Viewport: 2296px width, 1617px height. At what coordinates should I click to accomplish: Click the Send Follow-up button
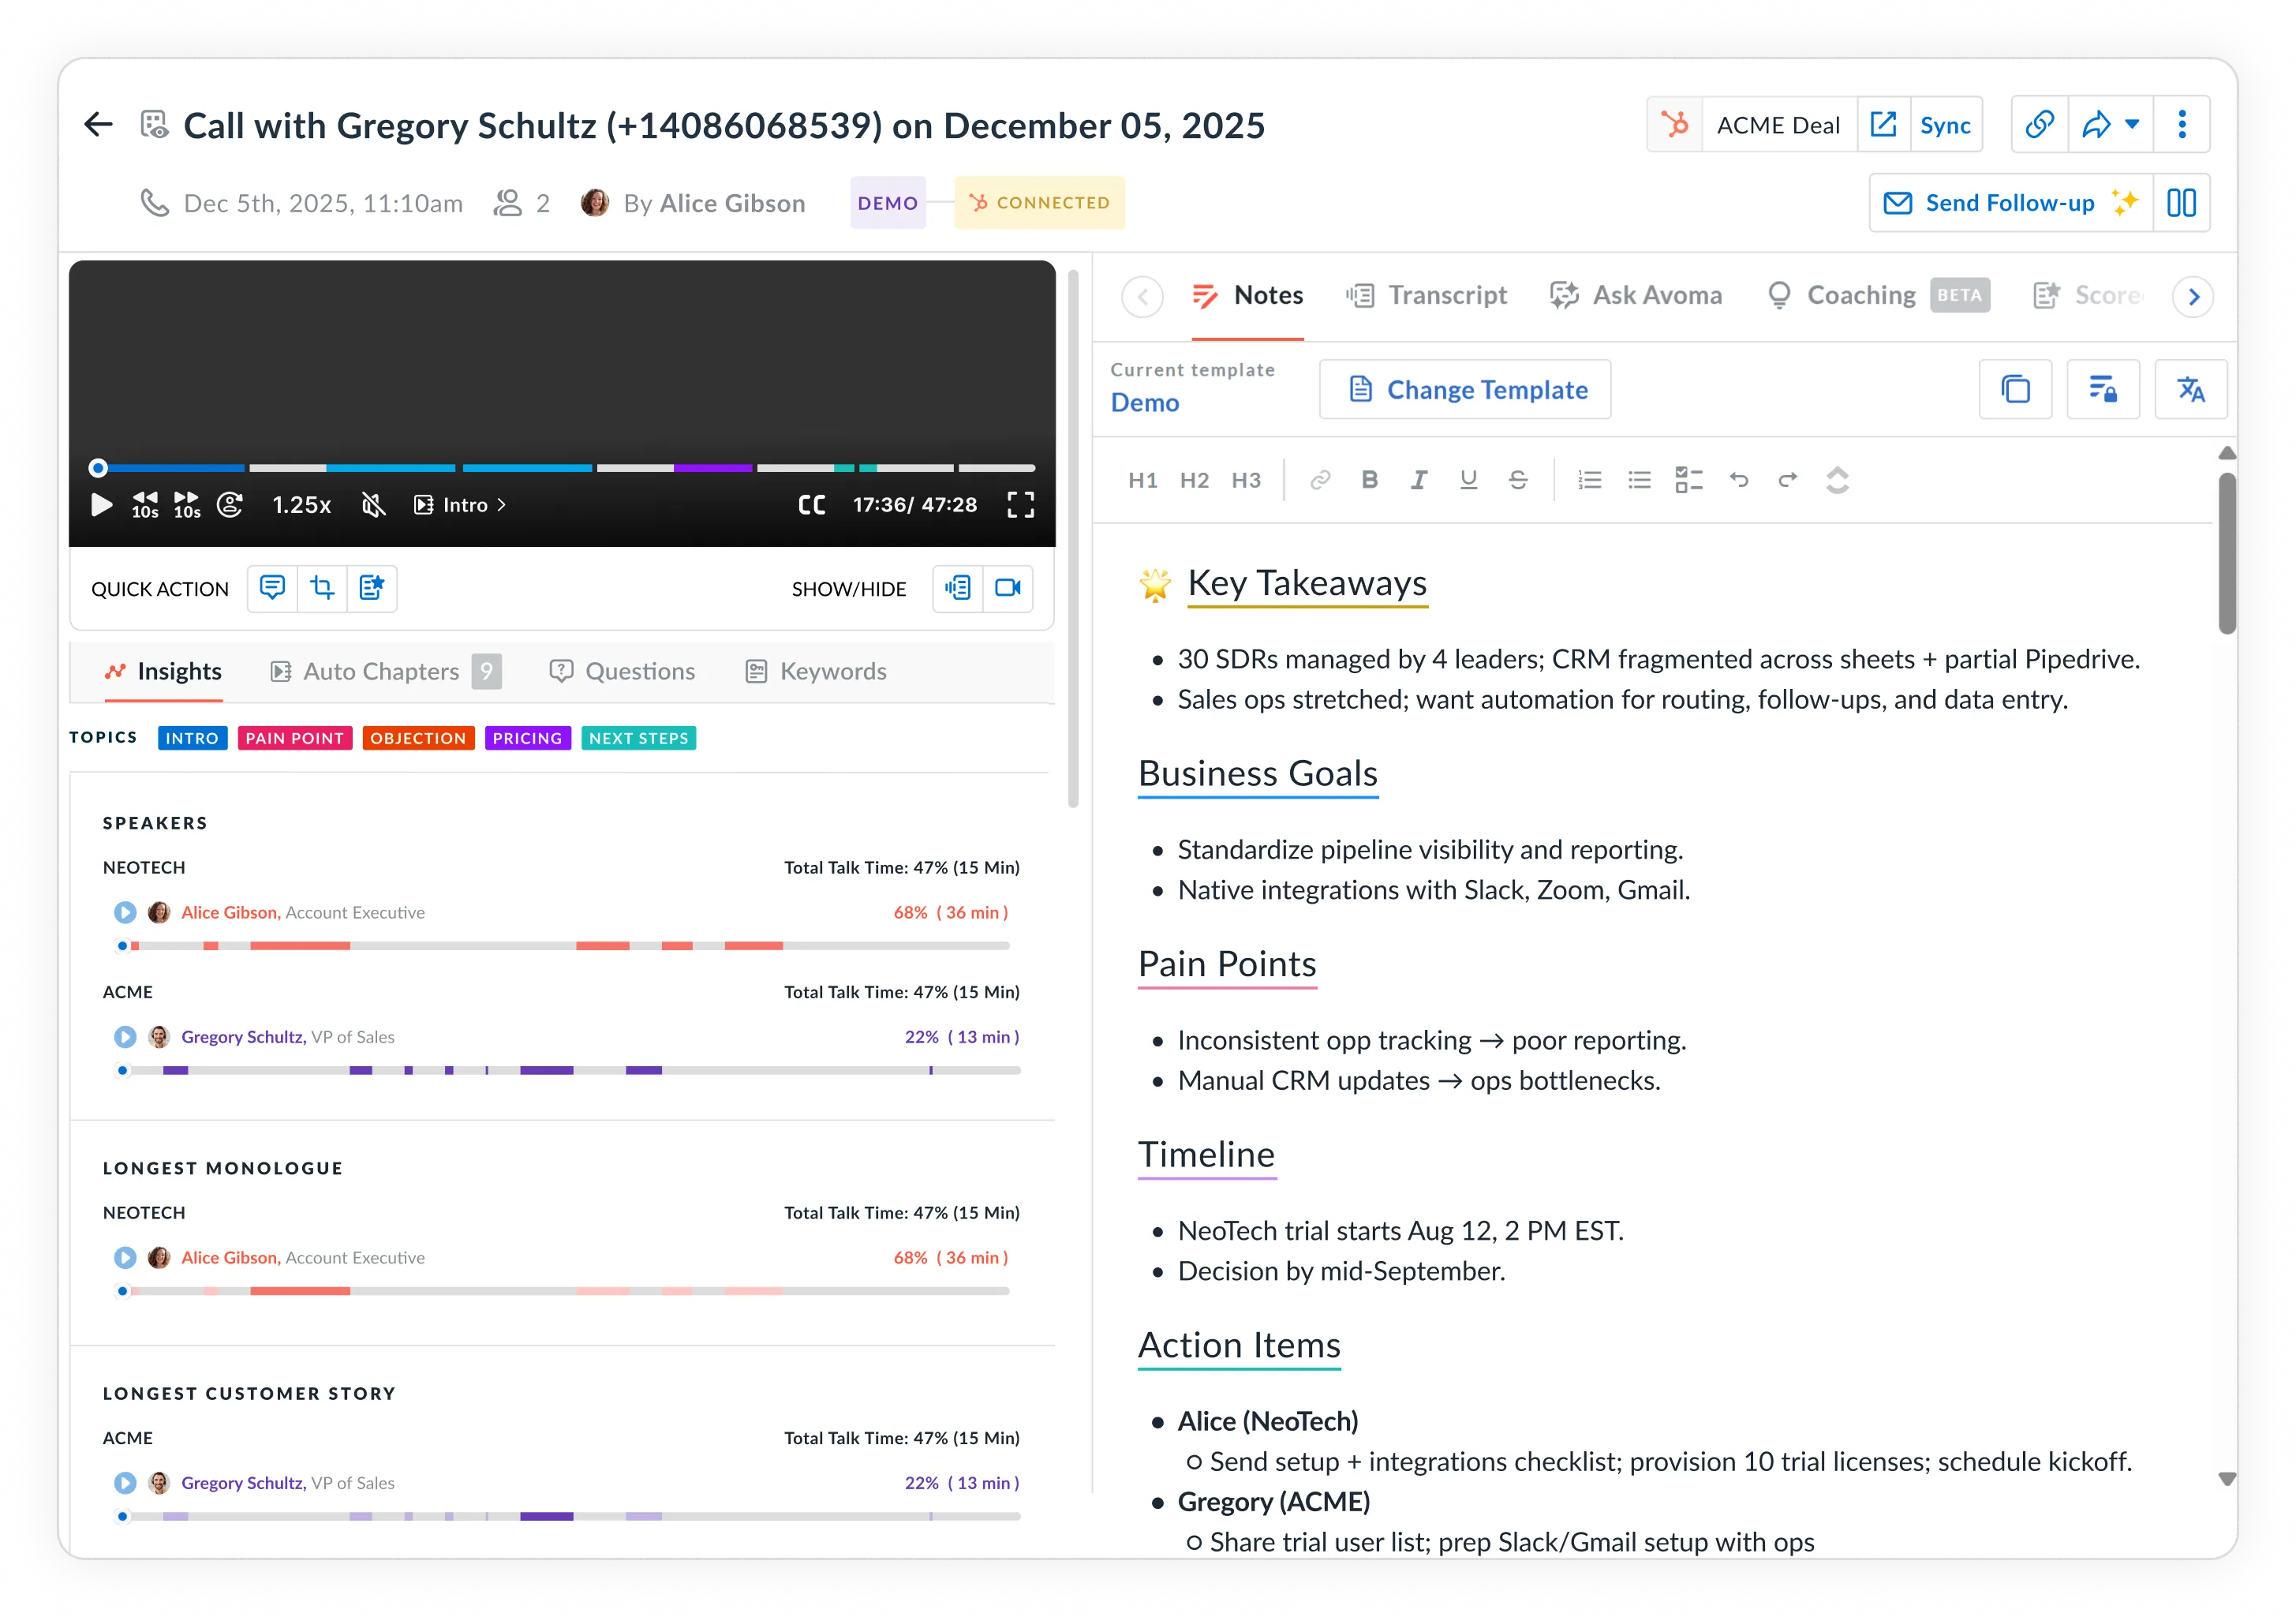2010,203
